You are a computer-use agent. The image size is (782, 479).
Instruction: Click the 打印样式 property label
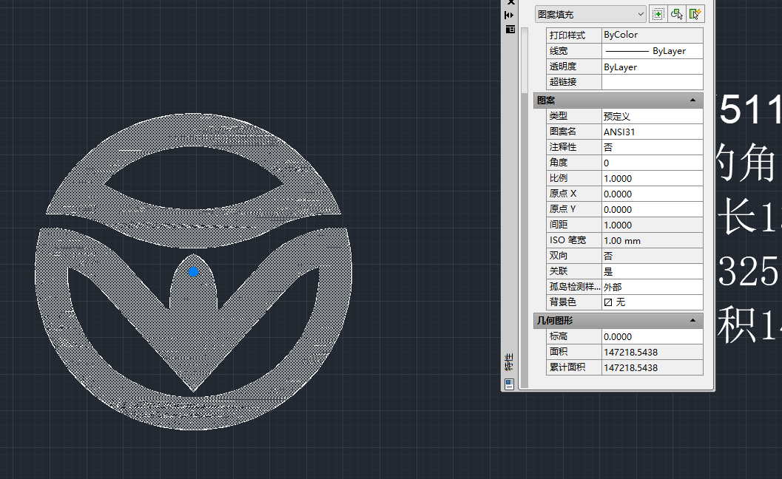[574, 35]
